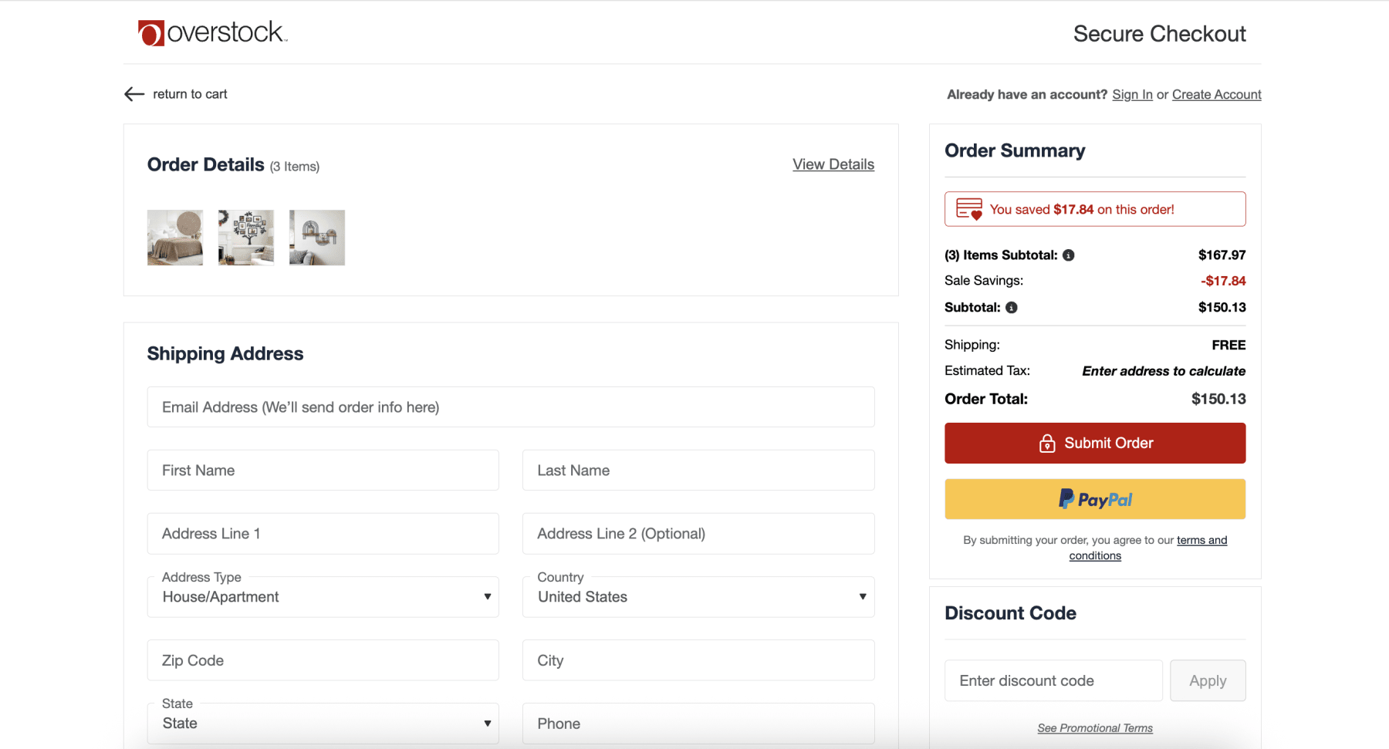Click the bedroom comforter product thumbnail

tap(175, 237)
